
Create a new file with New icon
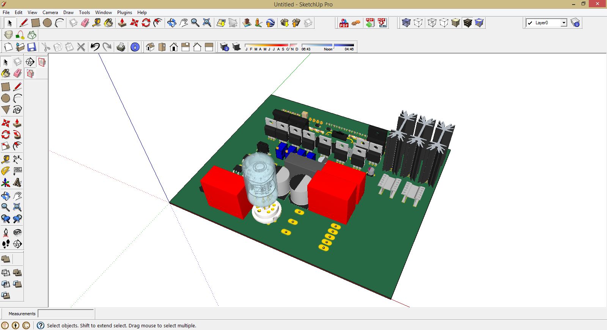[x=8, y=47]
